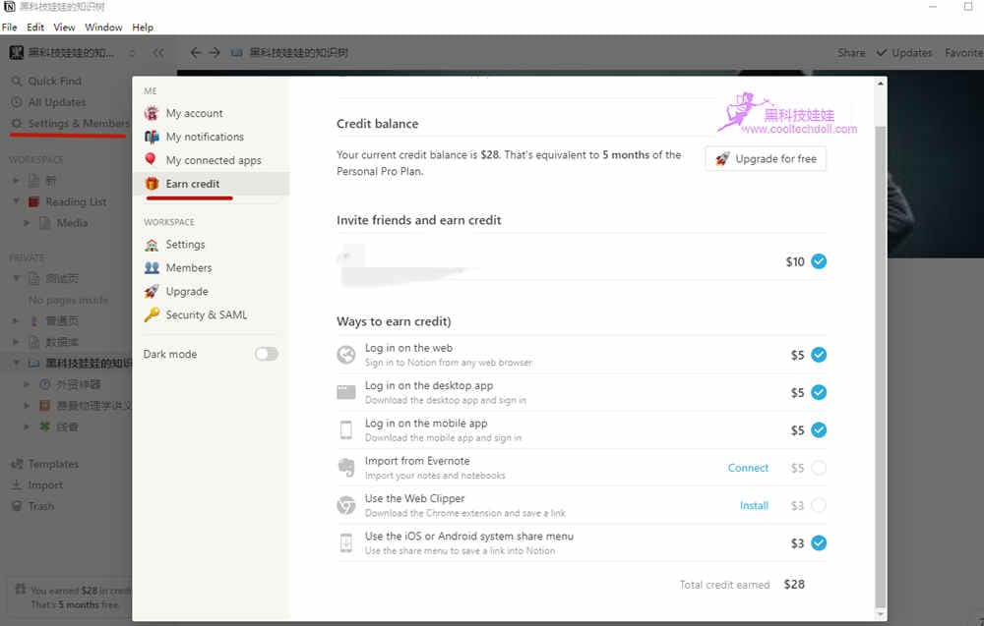
Task: Open the View menu
Action: pyautogui.click(x=64, y=27)
